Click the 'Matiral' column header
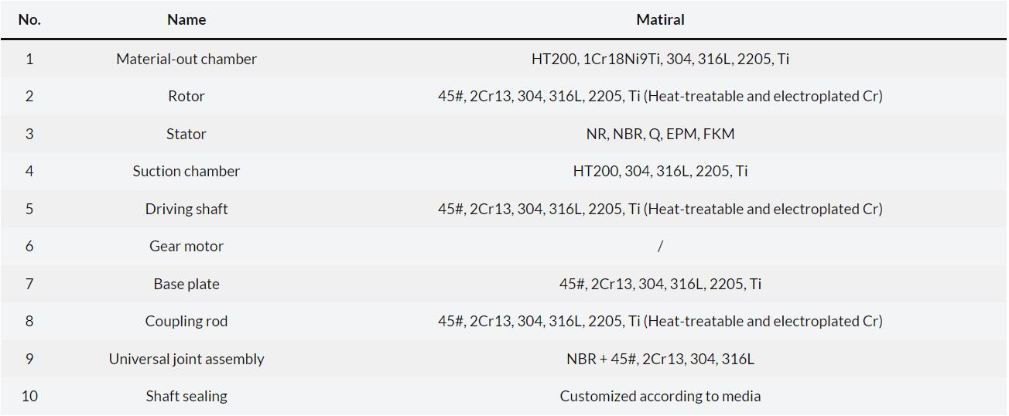Screen dimensions: 1009x416 tap(660, 20)
